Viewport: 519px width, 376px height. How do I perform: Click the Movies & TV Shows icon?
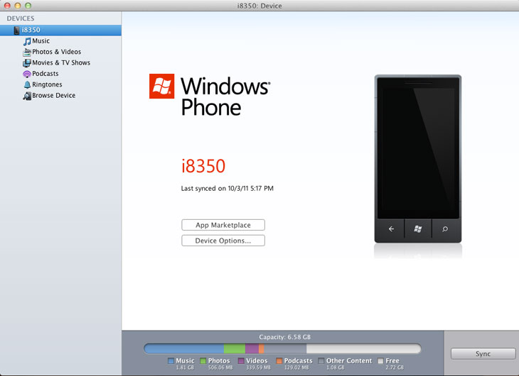(26, 62)
